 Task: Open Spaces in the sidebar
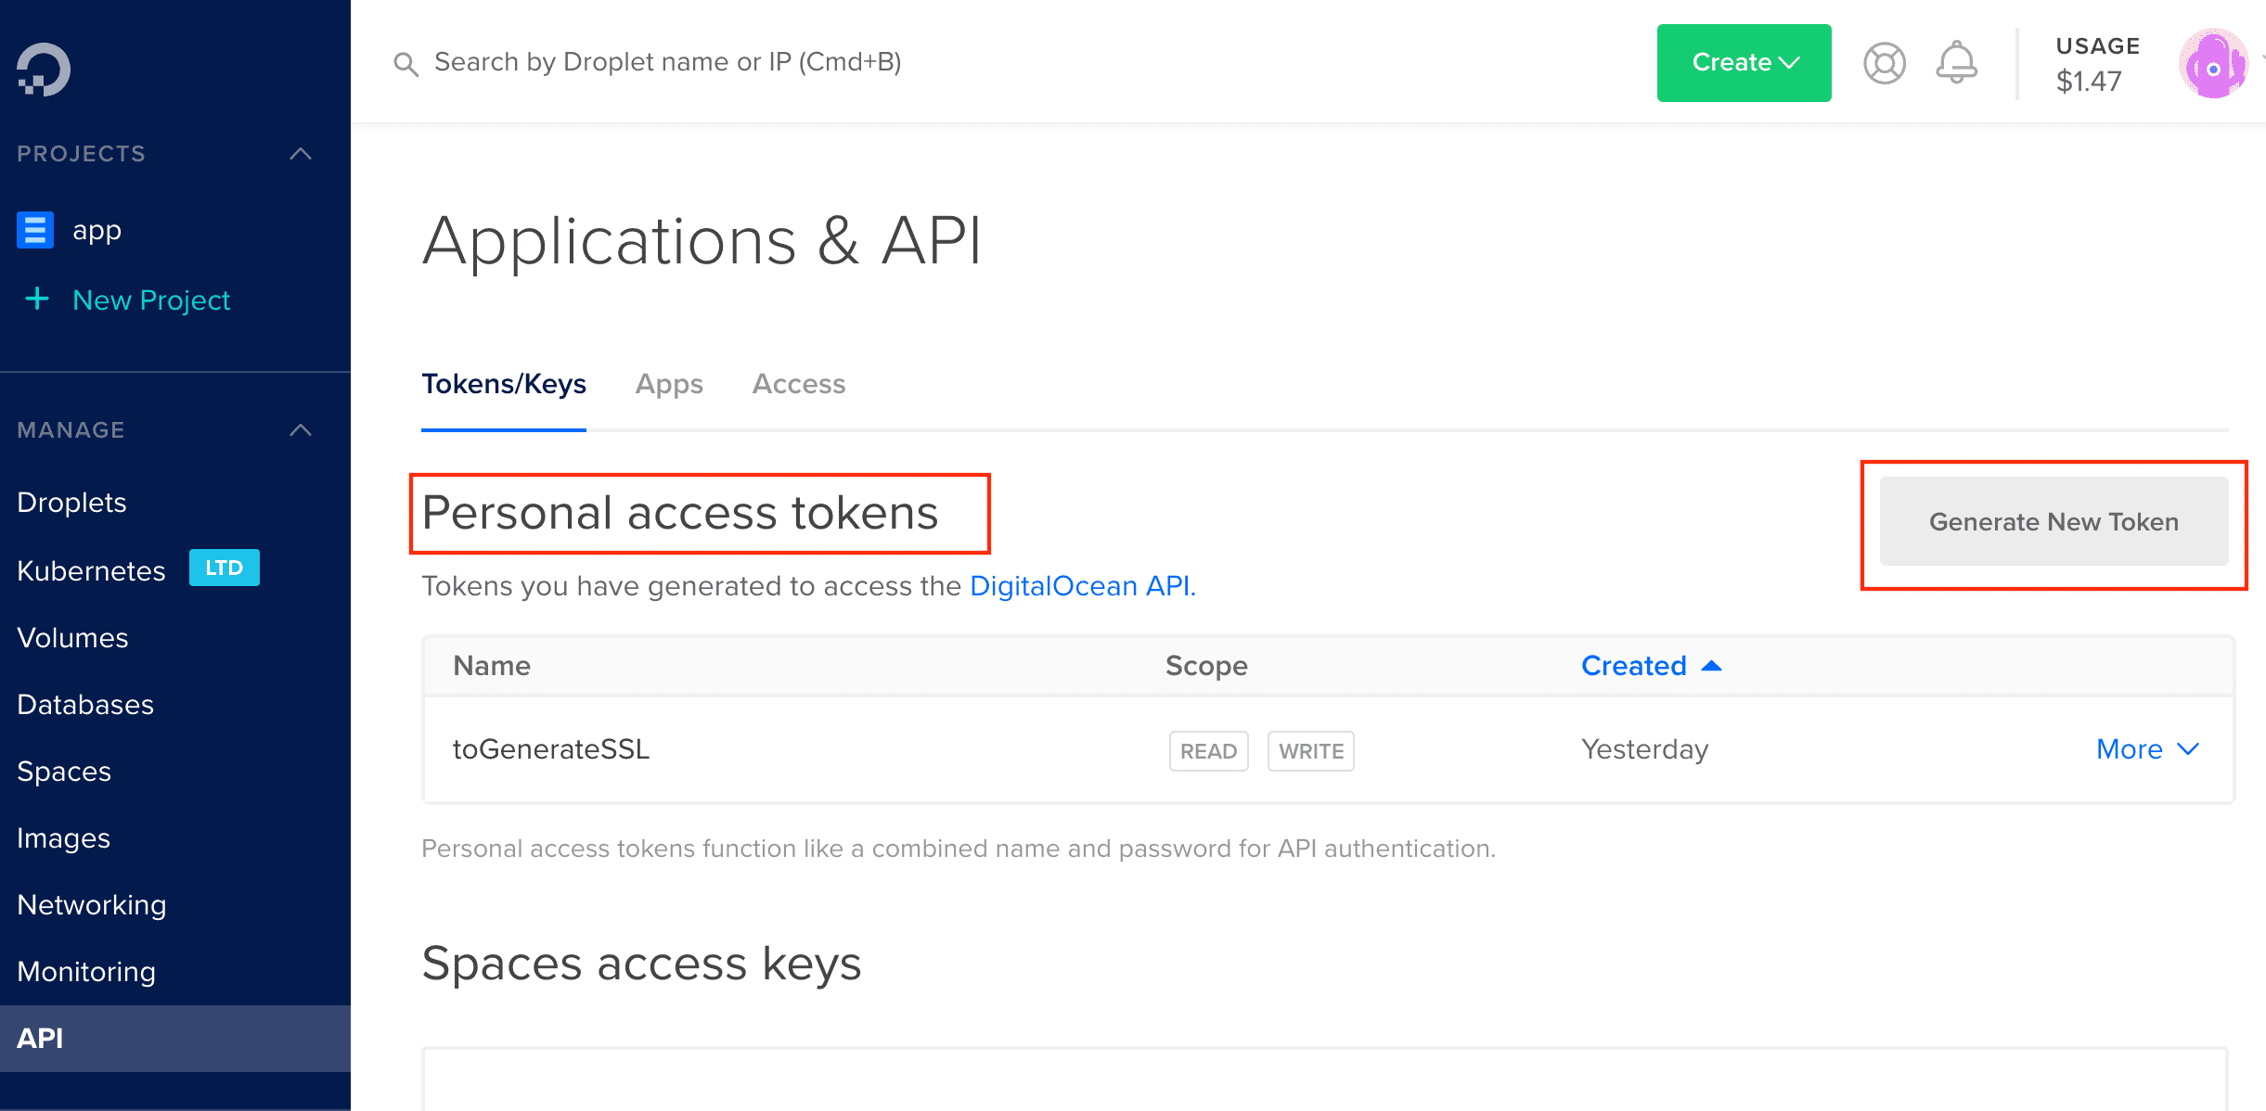64,772
